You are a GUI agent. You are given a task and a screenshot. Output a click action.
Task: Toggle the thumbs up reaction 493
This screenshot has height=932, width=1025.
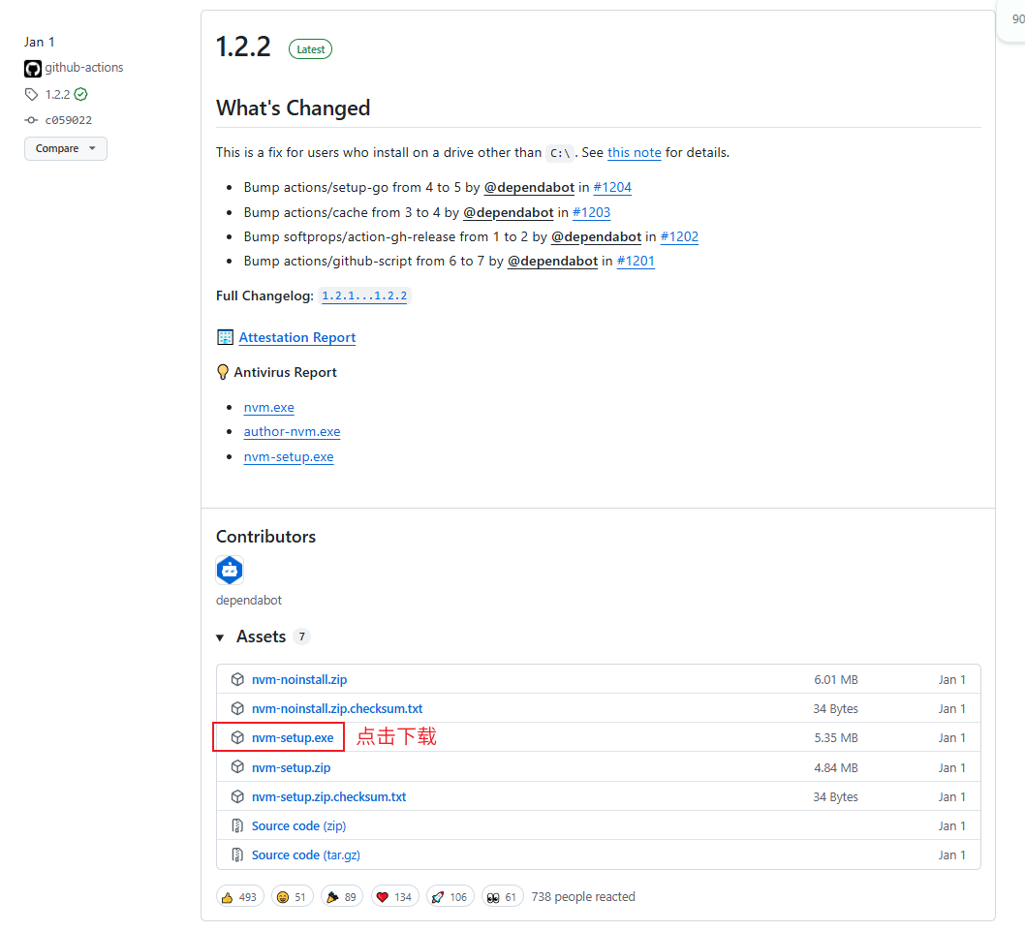point(240,897)
